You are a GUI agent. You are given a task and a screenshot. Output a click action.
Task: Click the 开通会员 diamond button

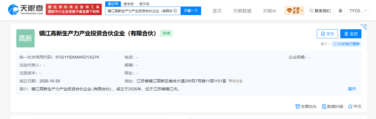pyautogui.click(x=294, y=11)
